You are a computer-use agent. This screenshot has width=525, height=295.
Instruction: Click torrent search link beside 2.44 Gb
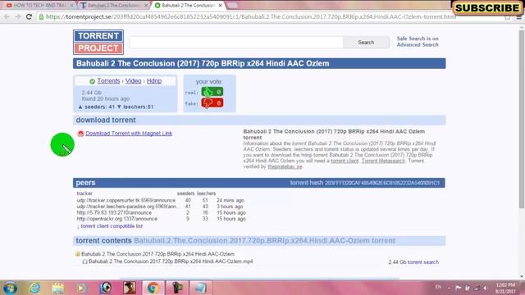pos(423,262)
